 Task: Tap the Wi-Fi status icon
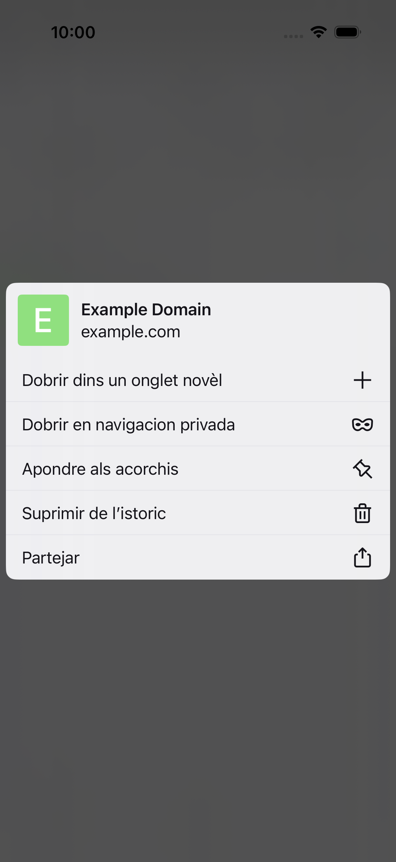pyautogui.click(x=319, y=32)
